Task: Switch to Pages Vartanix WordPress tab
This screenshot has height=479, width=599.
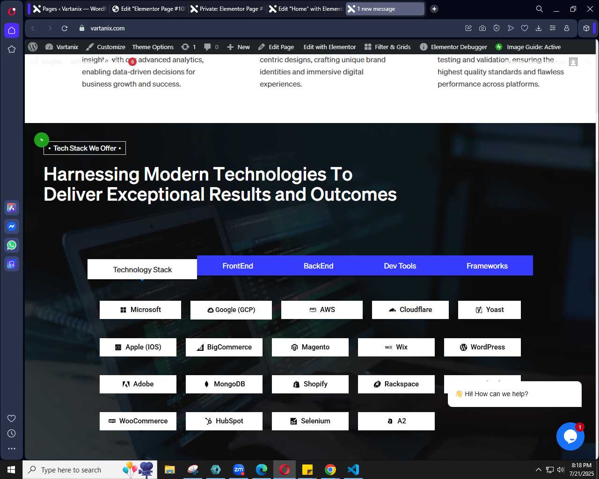Action: [70, 9]
